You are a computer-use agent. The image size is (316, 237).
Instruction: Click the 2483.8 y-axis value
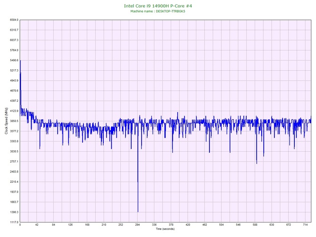(14, 172)
